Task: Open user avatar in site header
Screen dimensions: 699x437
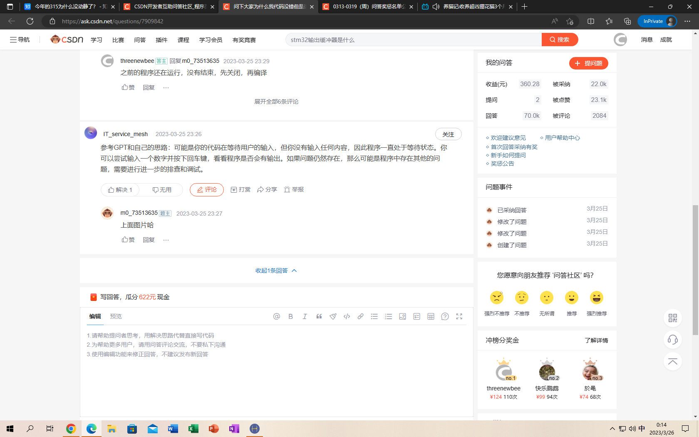Action: 620,40
